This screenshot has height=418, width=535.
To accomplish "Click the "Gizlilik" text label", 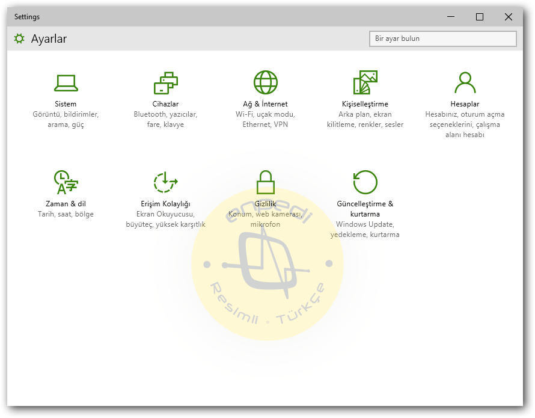I will [265, 204].
